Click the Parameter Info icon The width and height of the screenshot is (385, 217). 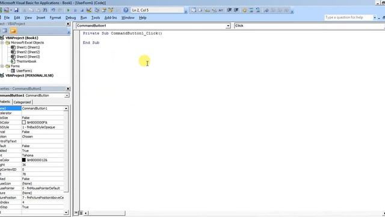click(214, 10)
